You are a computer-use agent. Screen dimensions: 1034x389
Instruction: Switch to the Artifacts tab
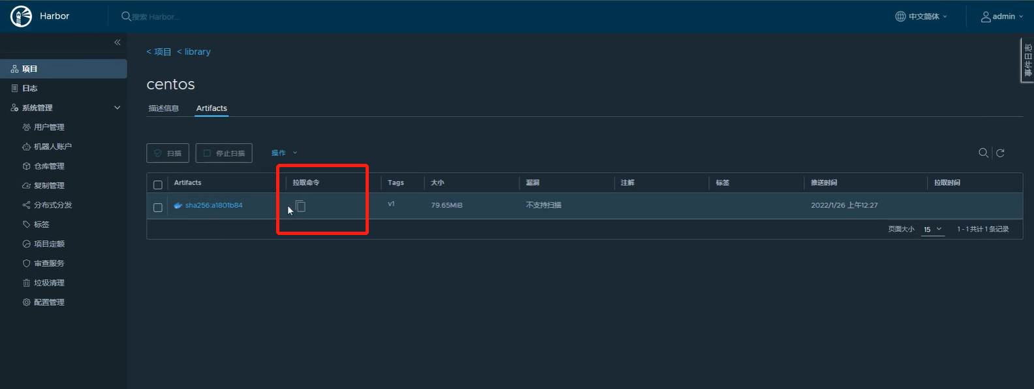tap(211, 108)
